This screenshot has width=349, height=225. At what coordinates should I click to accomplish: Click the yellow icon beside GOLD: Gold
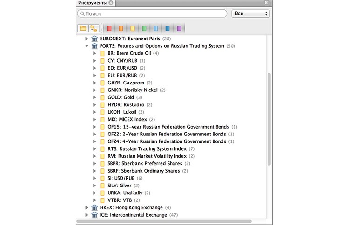click(102, 97)
